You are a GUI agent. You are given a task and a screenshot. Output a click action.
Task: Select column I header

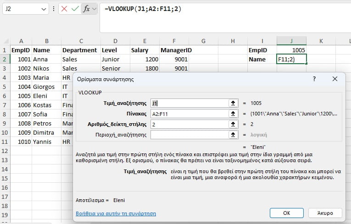[262, 41]
